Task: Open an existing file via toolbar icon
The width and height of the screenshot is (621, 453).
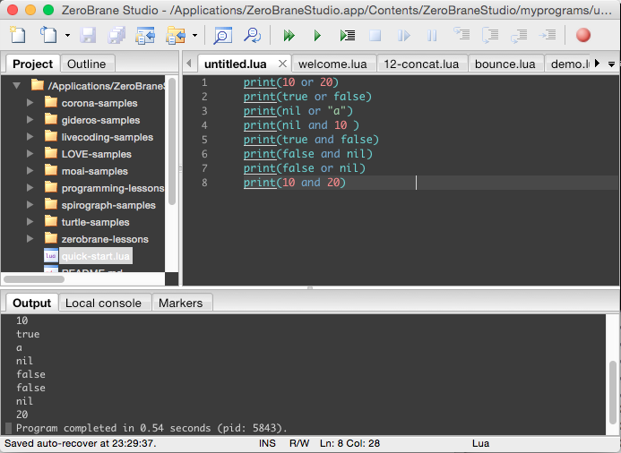Action: tap(48, 35)
